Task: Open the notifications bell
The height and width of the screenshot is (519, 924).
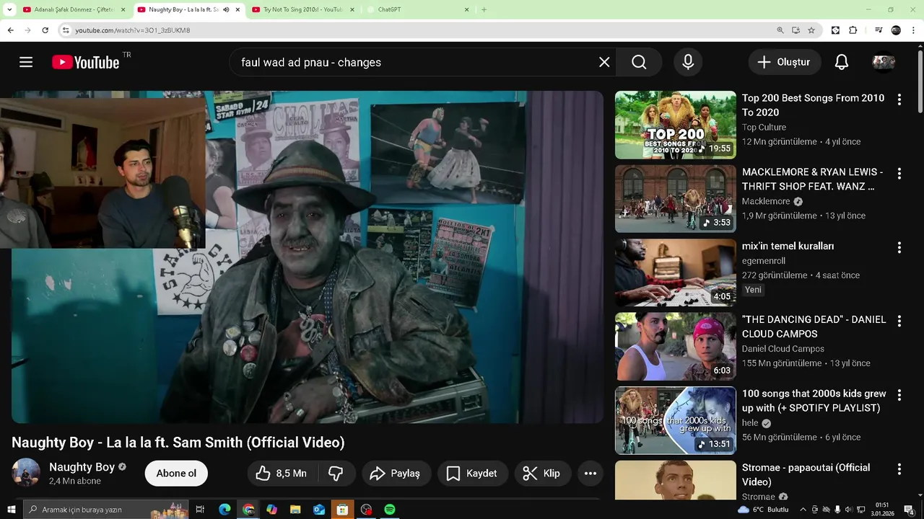Action: click(842, 62)
